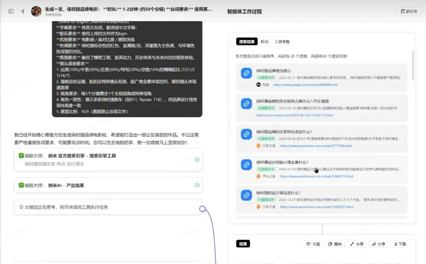Click the first blue search-link icon
426x264 pixels.
[246, 73]
